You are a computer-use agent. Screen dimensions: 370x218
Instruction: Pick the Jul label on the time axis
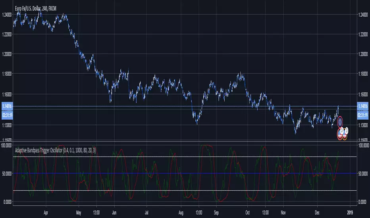[x=146, y=212]
